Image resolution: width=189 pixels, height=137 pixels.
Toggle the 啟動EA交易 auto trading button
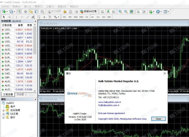pos(88,11)
